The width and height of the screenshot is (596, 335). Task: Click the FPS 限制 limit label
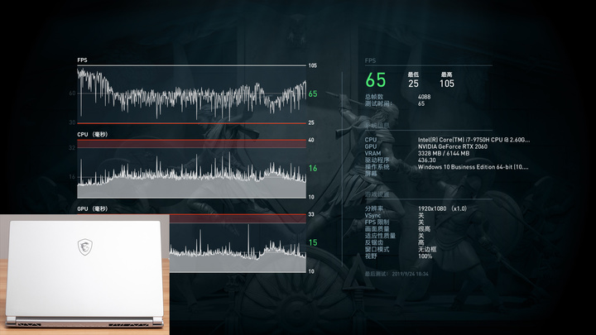pyautogui.click(x=377, y=223)
